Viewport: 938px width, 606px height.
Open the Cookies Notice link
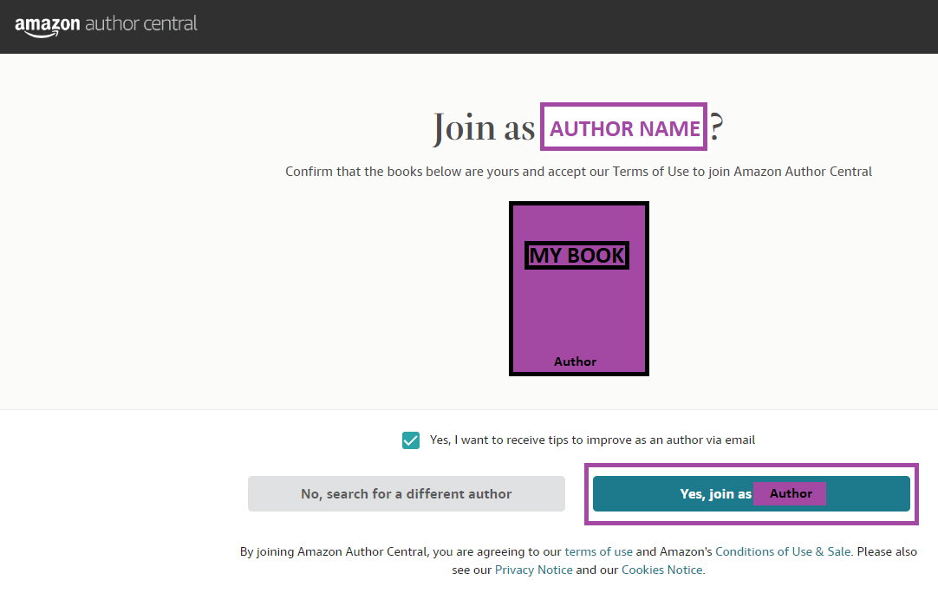point(662,570)
